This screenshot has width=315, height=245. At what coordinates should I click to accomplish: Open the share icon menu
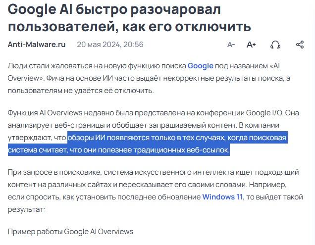300,45
